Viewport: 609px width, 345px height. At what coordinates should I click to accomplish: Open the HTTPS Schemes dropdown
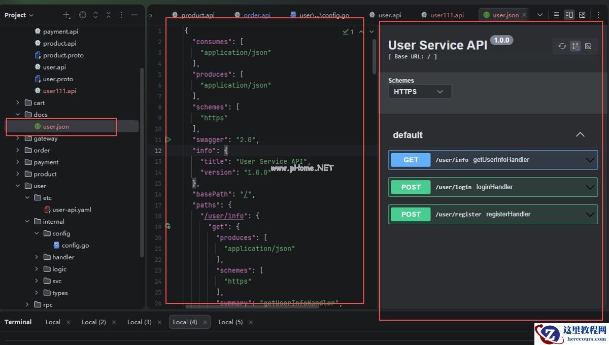419,92
